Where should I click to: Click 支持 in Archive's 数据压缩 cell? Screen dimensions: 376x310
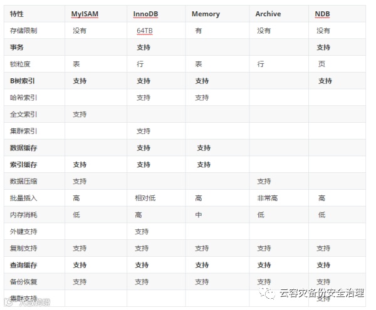click(x=264, y=182)
